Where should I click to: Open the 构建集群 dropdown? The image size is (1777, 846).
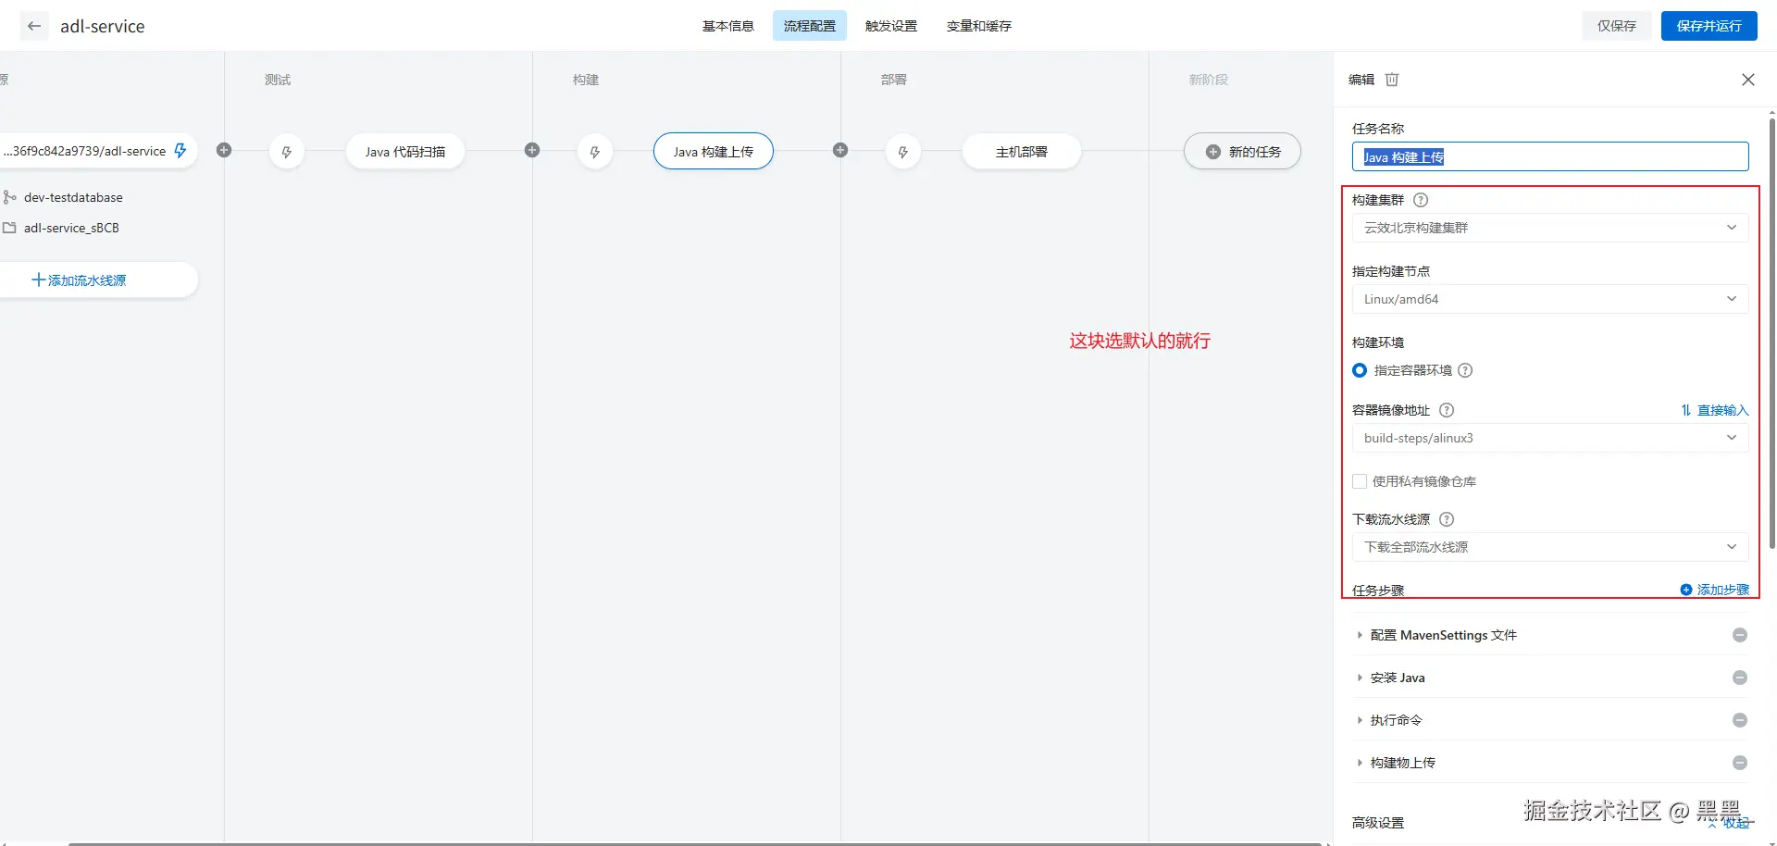pyautogui.click(x=1550, y=228)
